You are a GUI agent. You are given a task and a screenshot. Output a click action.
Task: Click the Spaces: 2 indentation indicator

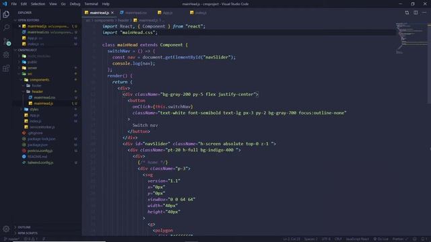(x=311, y=239)
